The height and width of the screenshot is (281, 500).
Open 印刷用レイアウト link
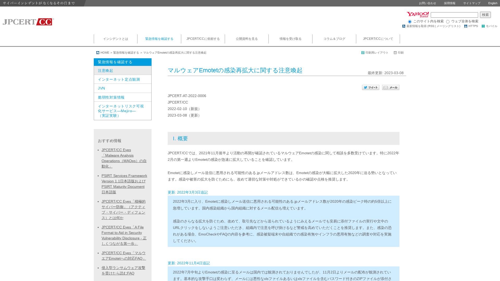point(377,53)
